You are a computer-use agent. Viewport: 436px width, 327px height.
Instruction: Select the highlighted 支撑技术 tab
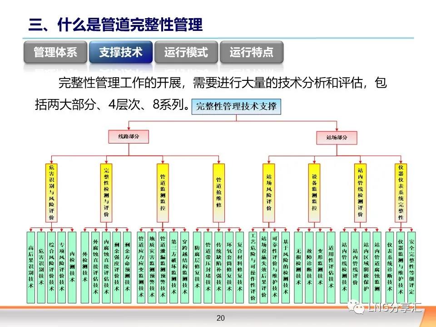tap(121, 52)
